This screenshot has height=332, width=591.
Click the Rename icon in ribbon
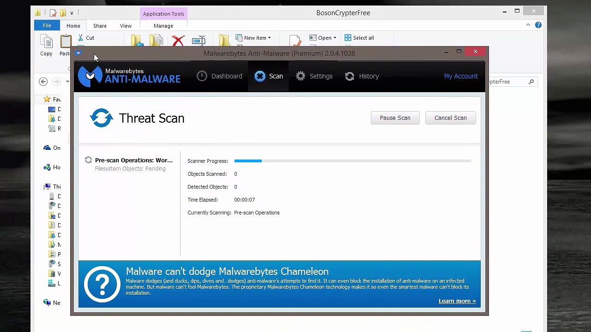199,41
